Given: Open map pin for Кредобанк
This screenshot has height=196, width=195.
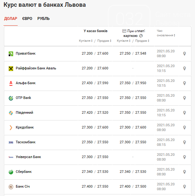Looking at the screenshot, I should pyautogui.click(x=184, y=128).
